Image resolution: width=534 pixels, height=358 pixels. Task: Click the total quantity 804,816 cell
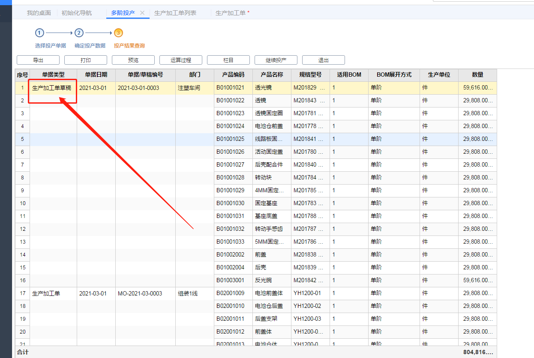coord(478,352)
